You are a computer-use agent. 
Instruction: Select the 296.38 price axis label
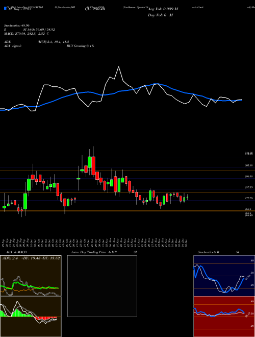[248, 177]
